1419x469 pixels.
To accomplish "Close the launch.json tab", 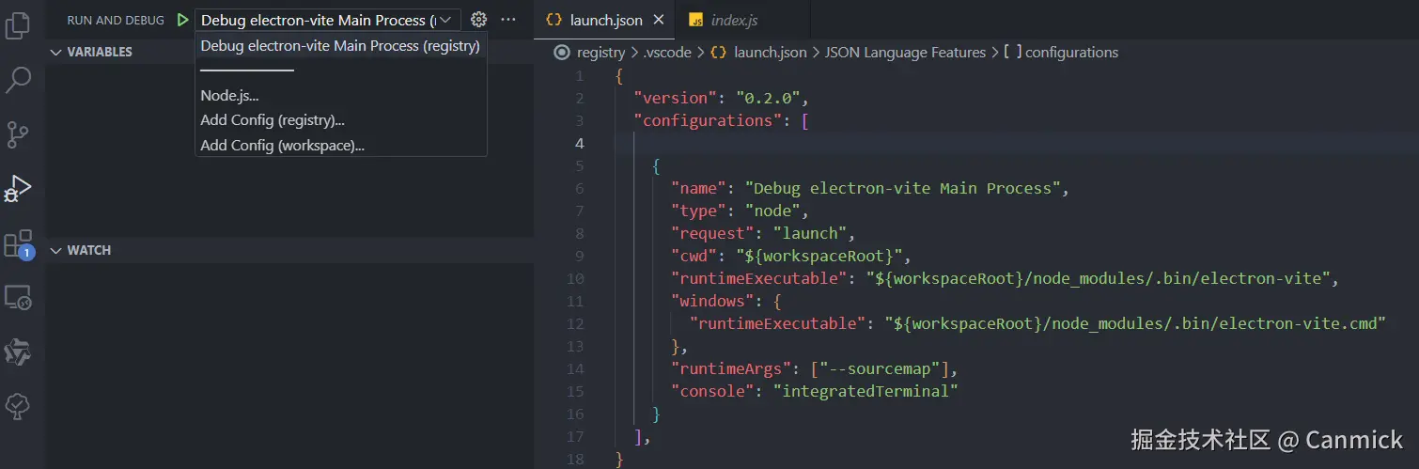I will [659, 20].
